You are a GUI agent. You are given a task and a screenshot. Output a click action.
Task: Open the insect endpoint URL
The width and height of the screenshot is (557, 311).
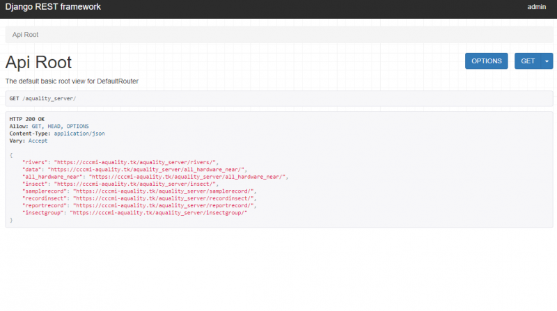tap(134, 184)
